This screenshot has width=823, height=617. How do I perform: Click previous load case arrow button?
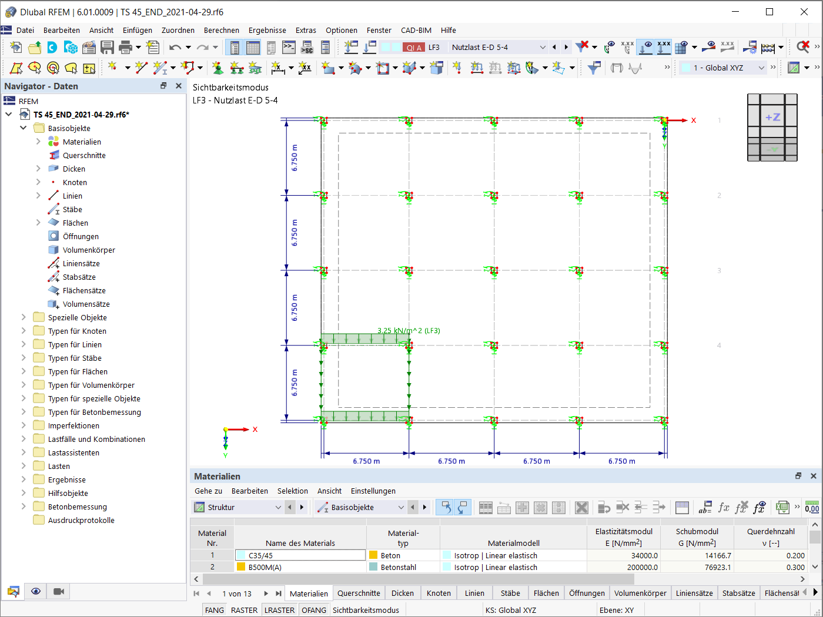point(554,48)
